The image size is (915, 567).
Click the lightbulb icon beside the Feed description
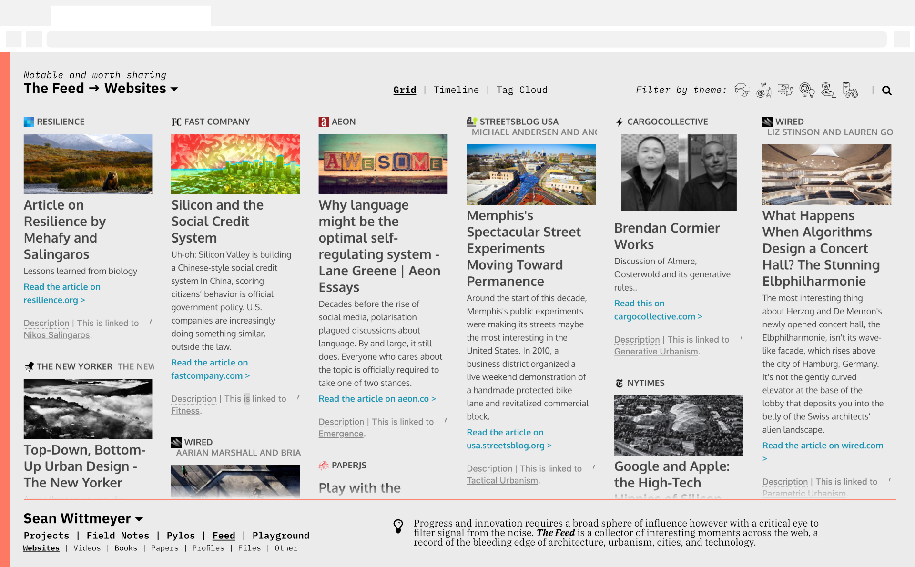(398, 526)
